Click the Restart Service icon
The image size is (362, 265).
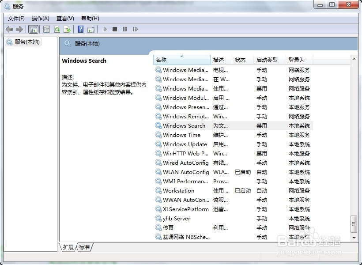click(x=135, y=29)
